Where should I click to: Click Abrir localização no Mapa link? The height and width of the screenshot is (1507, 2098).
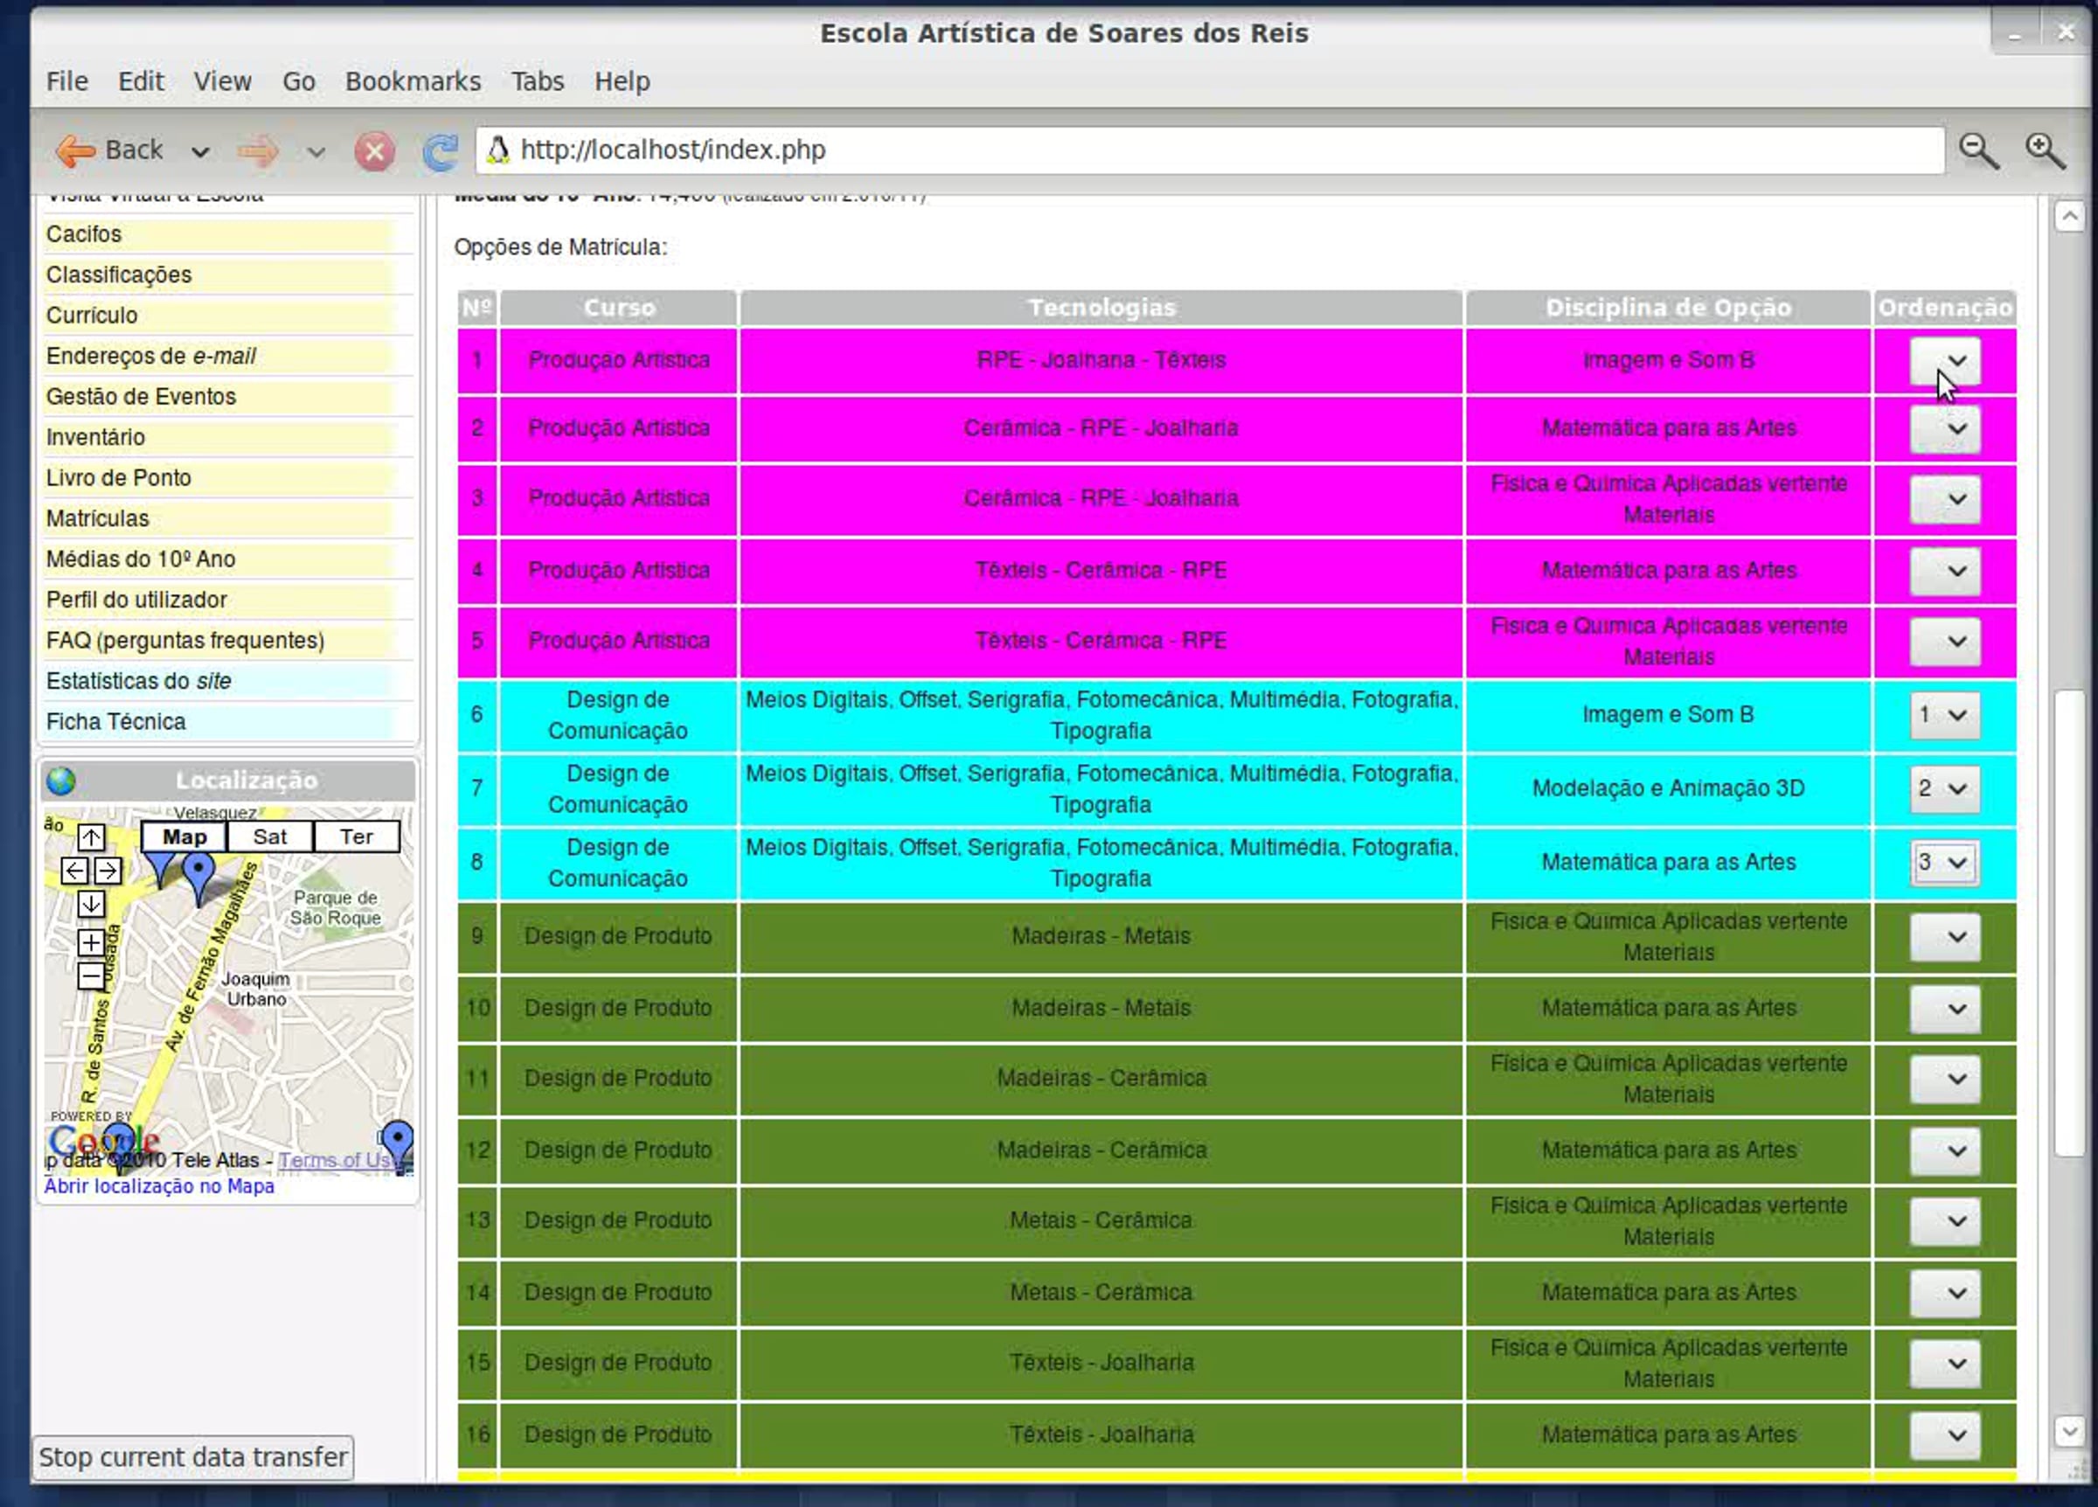click(159, 1187)
